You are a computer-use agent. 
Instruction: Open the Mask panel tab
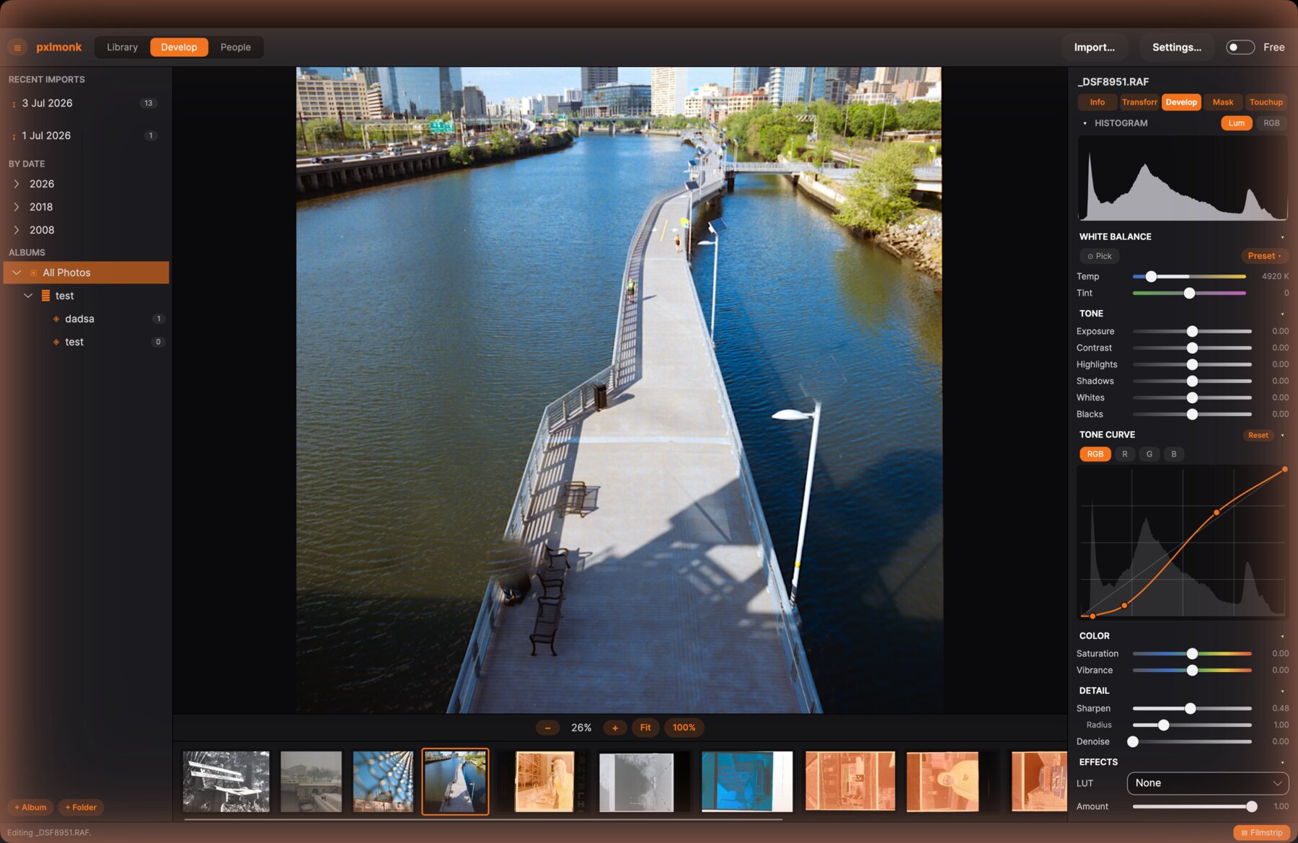(1222, 102)
